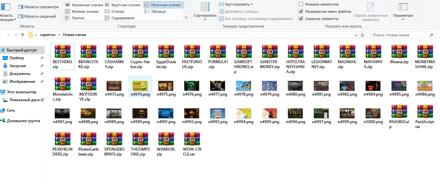Select the n4978.png image thumbnail
440x184 pixels.
pyautogui.click(x=244, y=86)
